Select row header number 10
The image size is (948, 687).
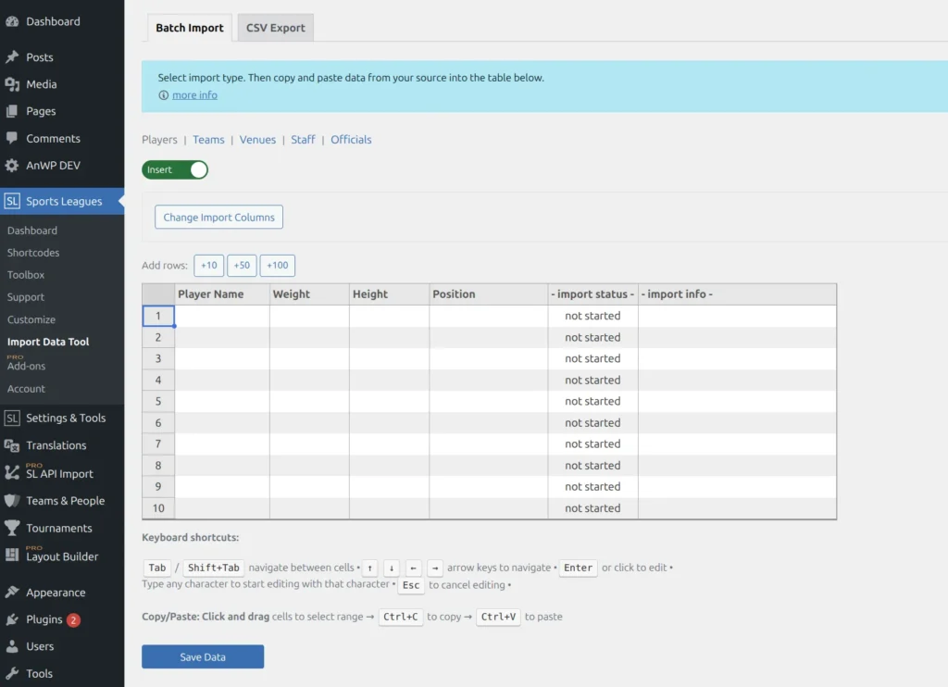tap(158, 508)
